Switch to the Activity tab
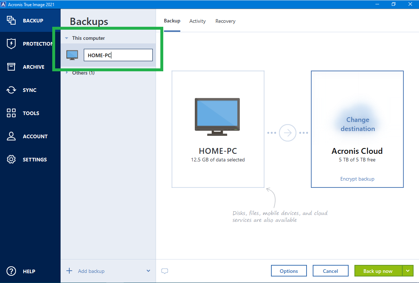This screenshot has height=283, width=419. point(197,21)
